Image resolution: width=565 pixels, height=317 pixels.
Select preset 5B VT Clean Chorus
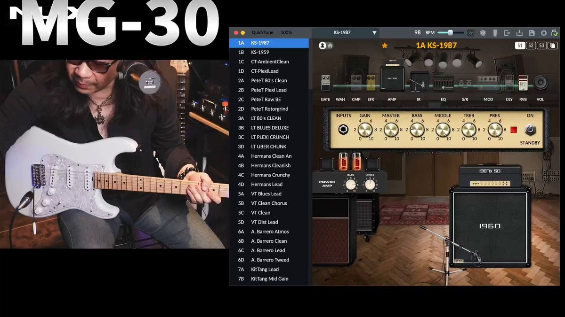pyautogui.click(x=269, y=203)
